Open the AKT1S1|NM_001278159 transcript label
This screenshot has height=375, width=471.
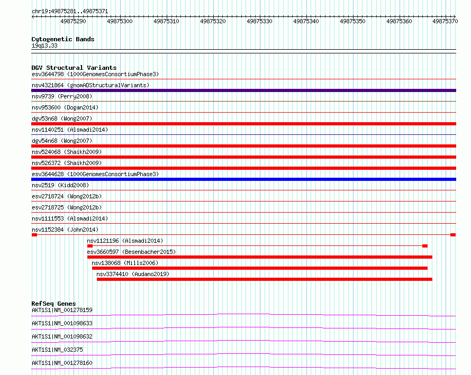point(62,310)
